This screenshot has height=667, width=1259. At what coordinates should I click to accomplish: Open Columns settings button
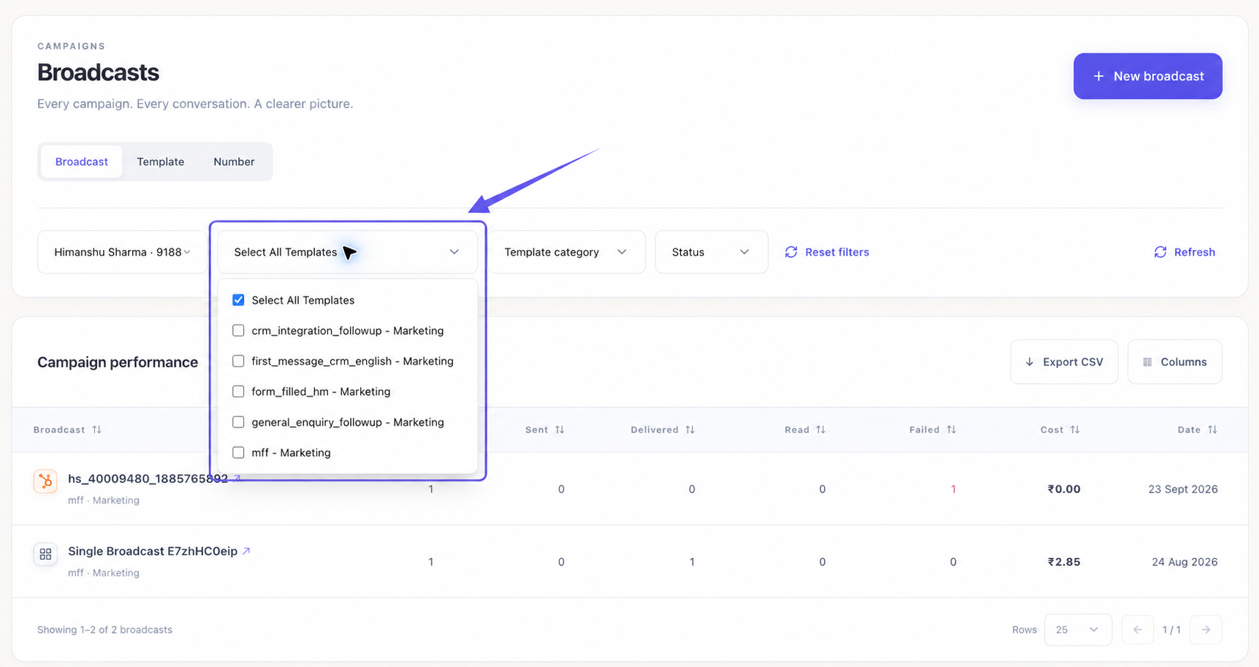pos(1174,362)
